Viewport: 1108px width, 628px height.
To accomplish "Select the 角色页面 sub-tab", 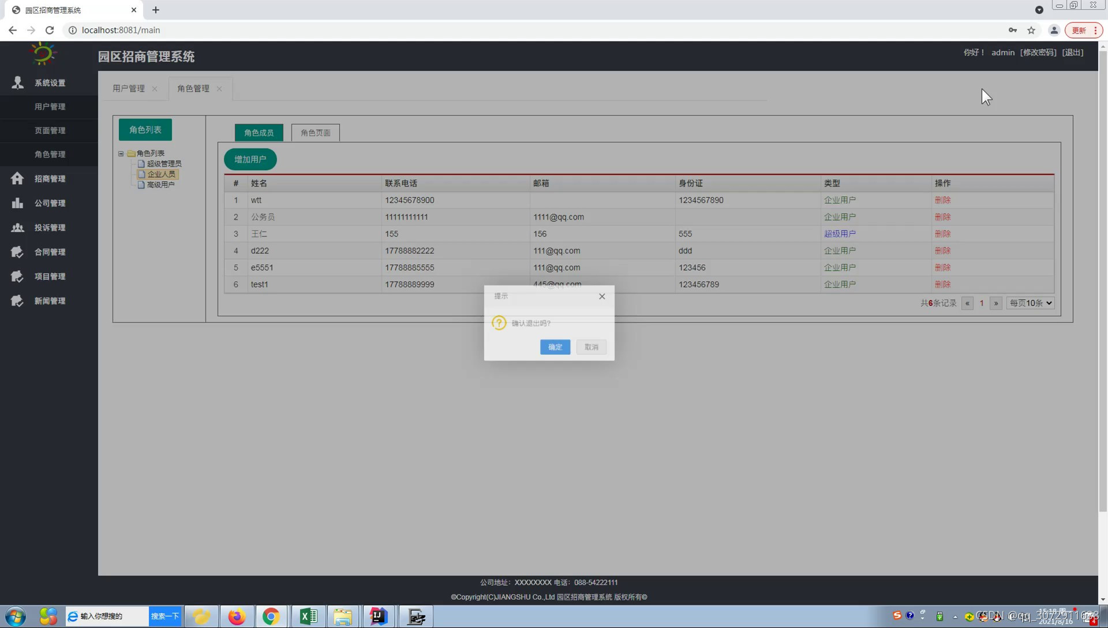I will (x=316, y=133).
